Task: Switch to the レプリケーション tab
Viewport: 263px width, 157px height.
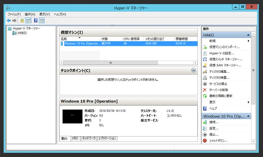Action: 107,138
